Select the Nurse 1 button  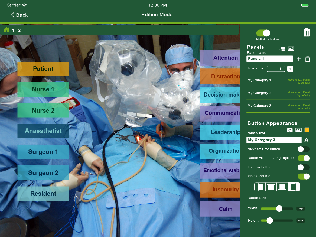click(43, 89)
